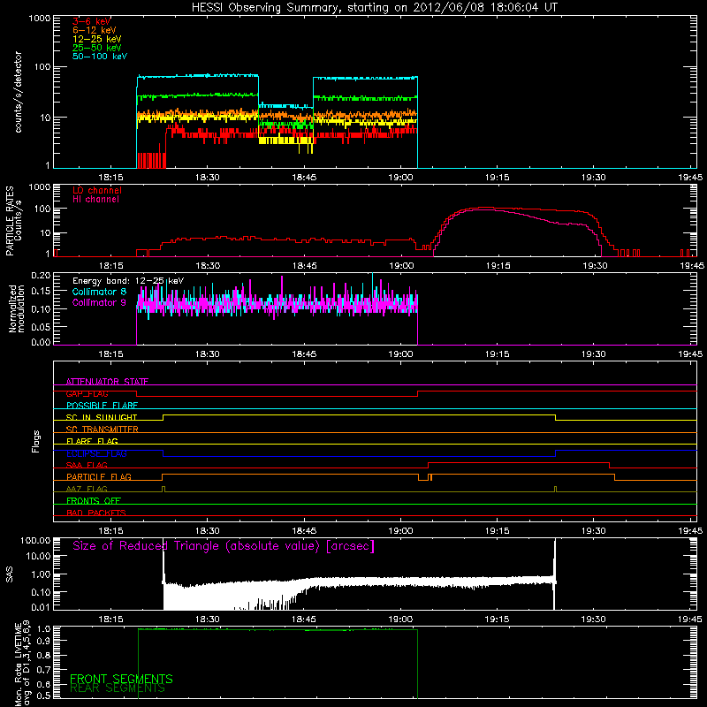Click the GAP_FLAG label
Image resolution: width=707 pixels, height=707 pixels.
[x=87, y=393]
